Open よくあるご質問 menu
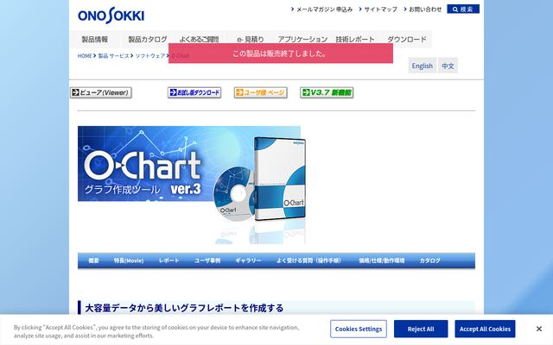Screen dimensions: 553x345 coord(199,40)
